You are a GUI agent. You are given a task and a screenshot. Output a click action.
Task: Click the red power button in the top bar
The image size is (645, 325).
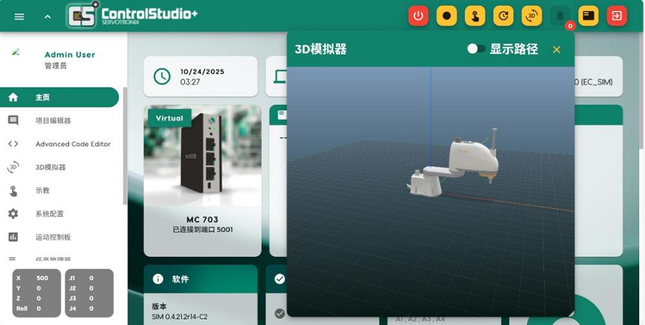point(419,16)
